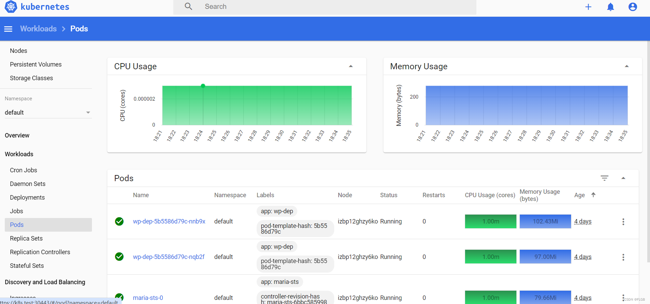The width and height of the screenshot is (650, 304).
Task: Open the Namespace default dropdown
Action: [x=48, y=113]
